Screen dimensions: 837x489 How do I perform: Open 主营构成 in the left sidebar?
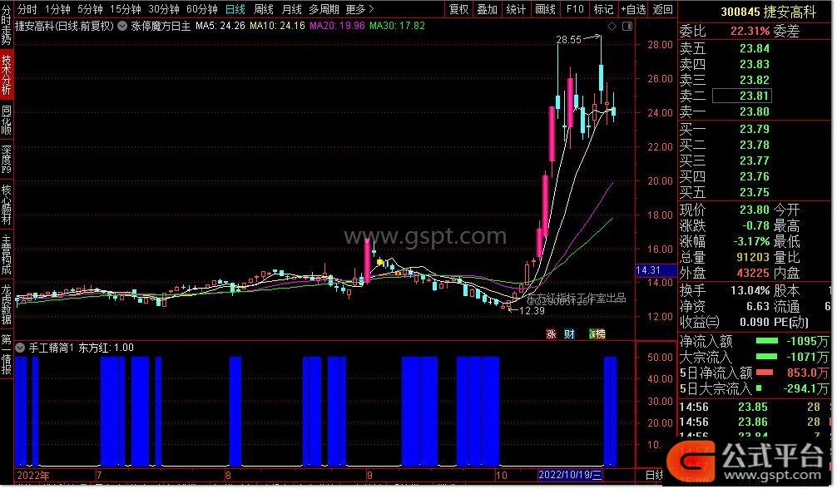point(7,254)
